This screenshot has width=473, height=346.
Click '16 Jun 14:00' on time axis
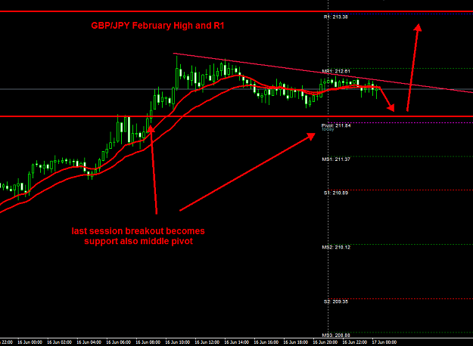click(237, 342)
